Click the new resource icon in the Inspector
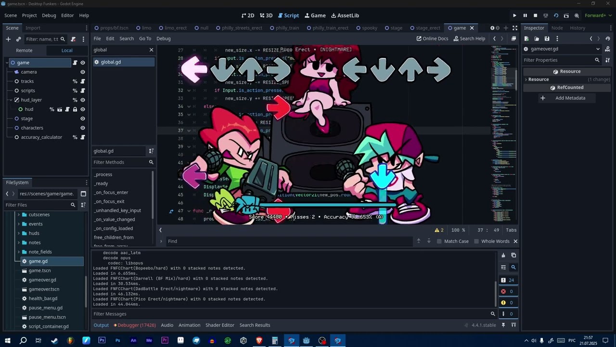 [526, 39]
